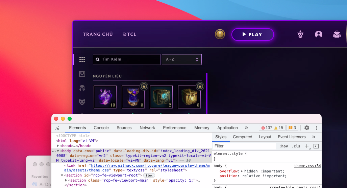Show more DevTools tabs chevron
Screen dimensions: 347x188
coord(246,128)
